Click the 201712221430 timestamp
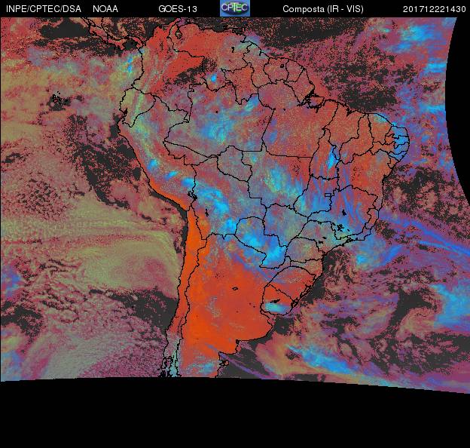Viewport: 470px width, 448px height. coord(435,9)
